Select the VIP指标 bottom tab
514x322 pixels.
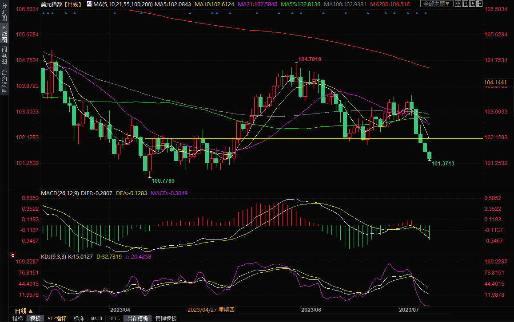click(57, 318)
